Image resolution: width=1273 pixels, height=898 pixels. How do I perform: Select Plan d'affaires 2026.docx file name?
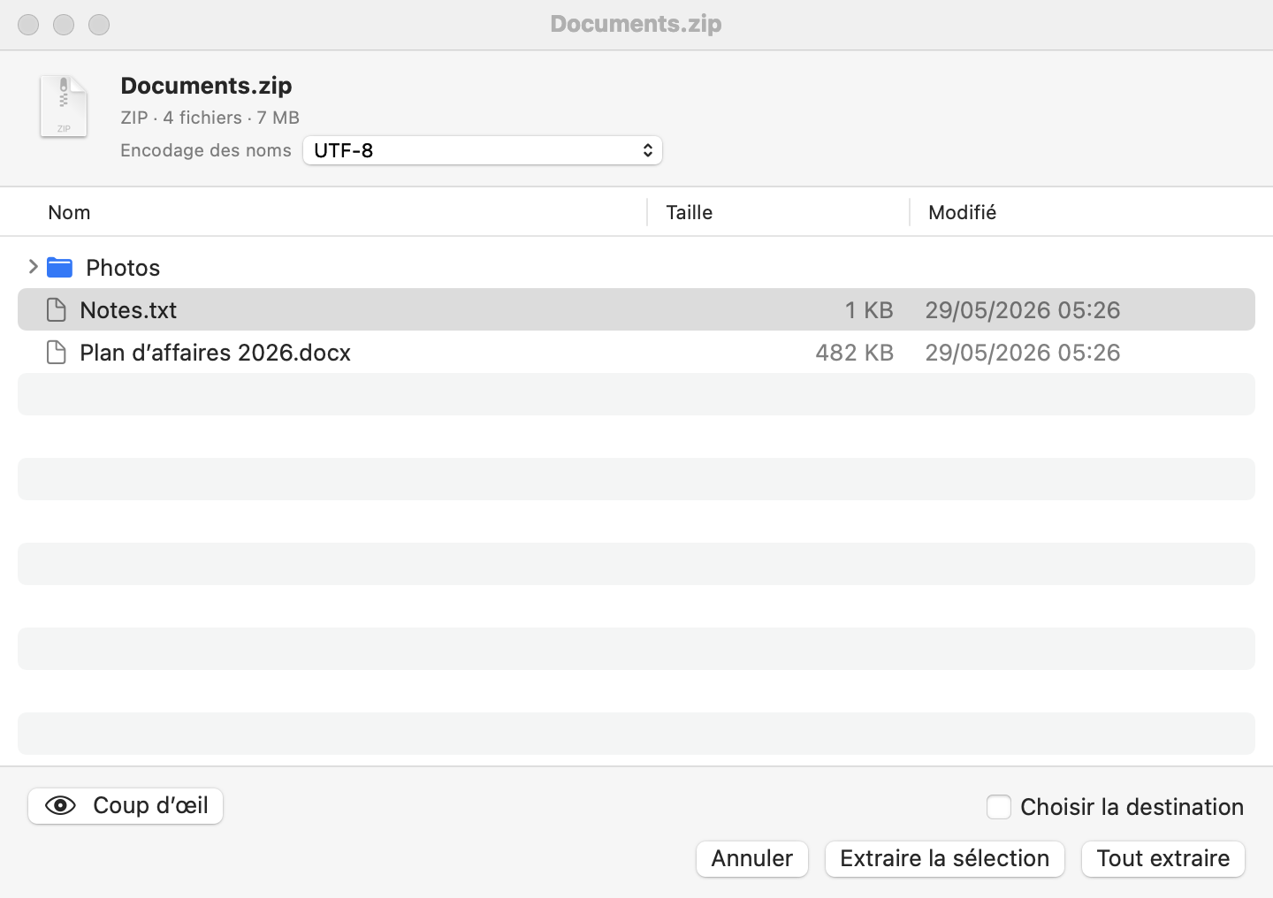pyautogui.click(x=215, y=352)
